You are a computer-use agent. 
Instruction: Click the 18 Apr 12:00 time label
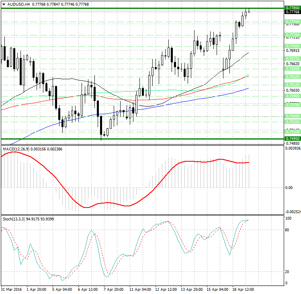242,289
